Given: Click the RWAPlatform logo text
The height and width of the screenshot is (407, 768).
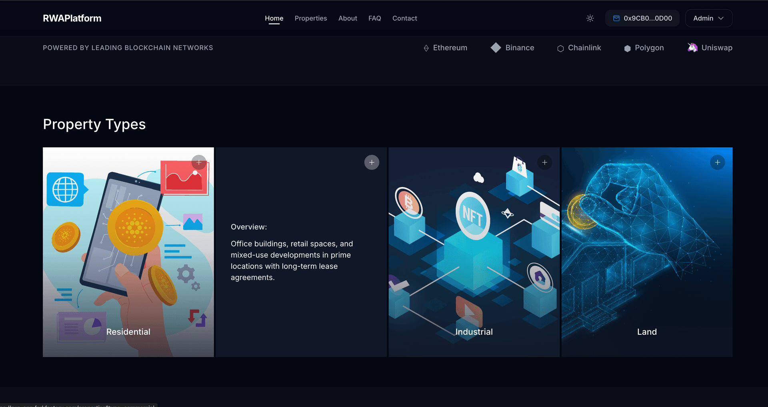Looking at the screenshot, I should [x=72, y=18].
